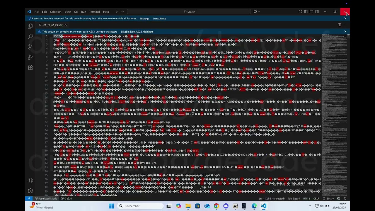Viewport: 375px width, 211px height.
Task: Open Google Chrome from the taskbar
Action: coord(216,206)
